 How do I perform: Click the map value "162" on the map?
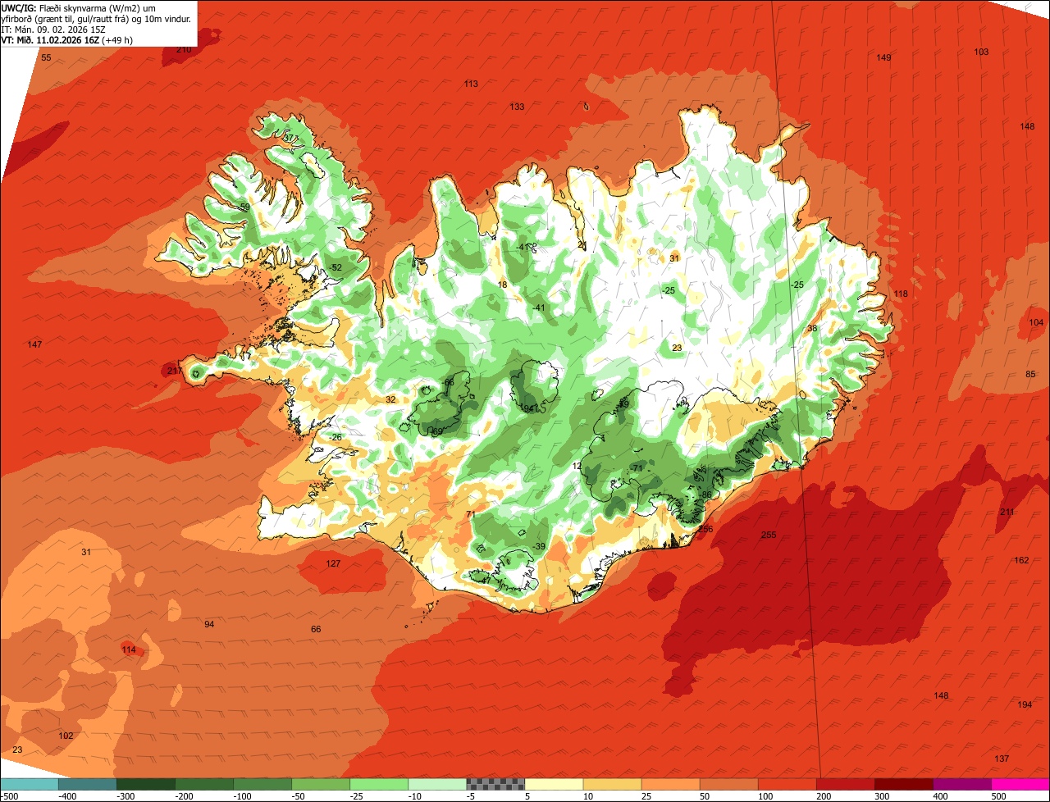click(x=1021, y=560)
